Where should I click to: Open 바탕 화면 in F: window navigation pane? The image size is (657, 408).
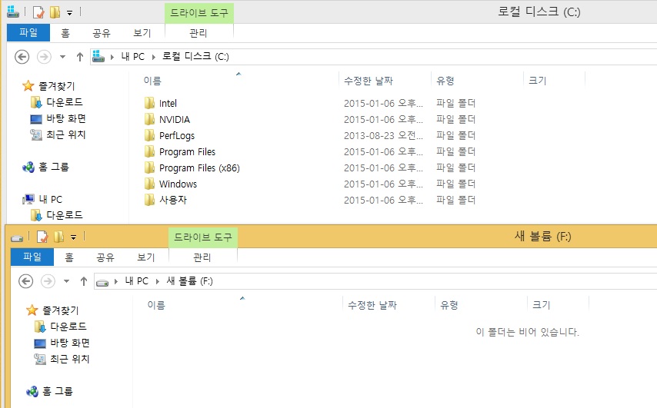click(x=70, y=343)
